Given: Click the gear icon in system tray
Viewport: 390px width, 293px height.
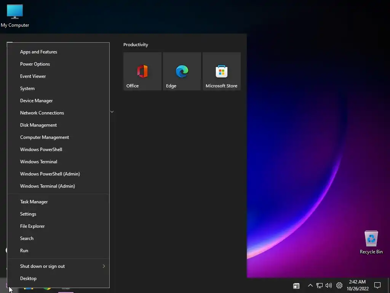Looking at the screenshot, I should tap(339, 285).
